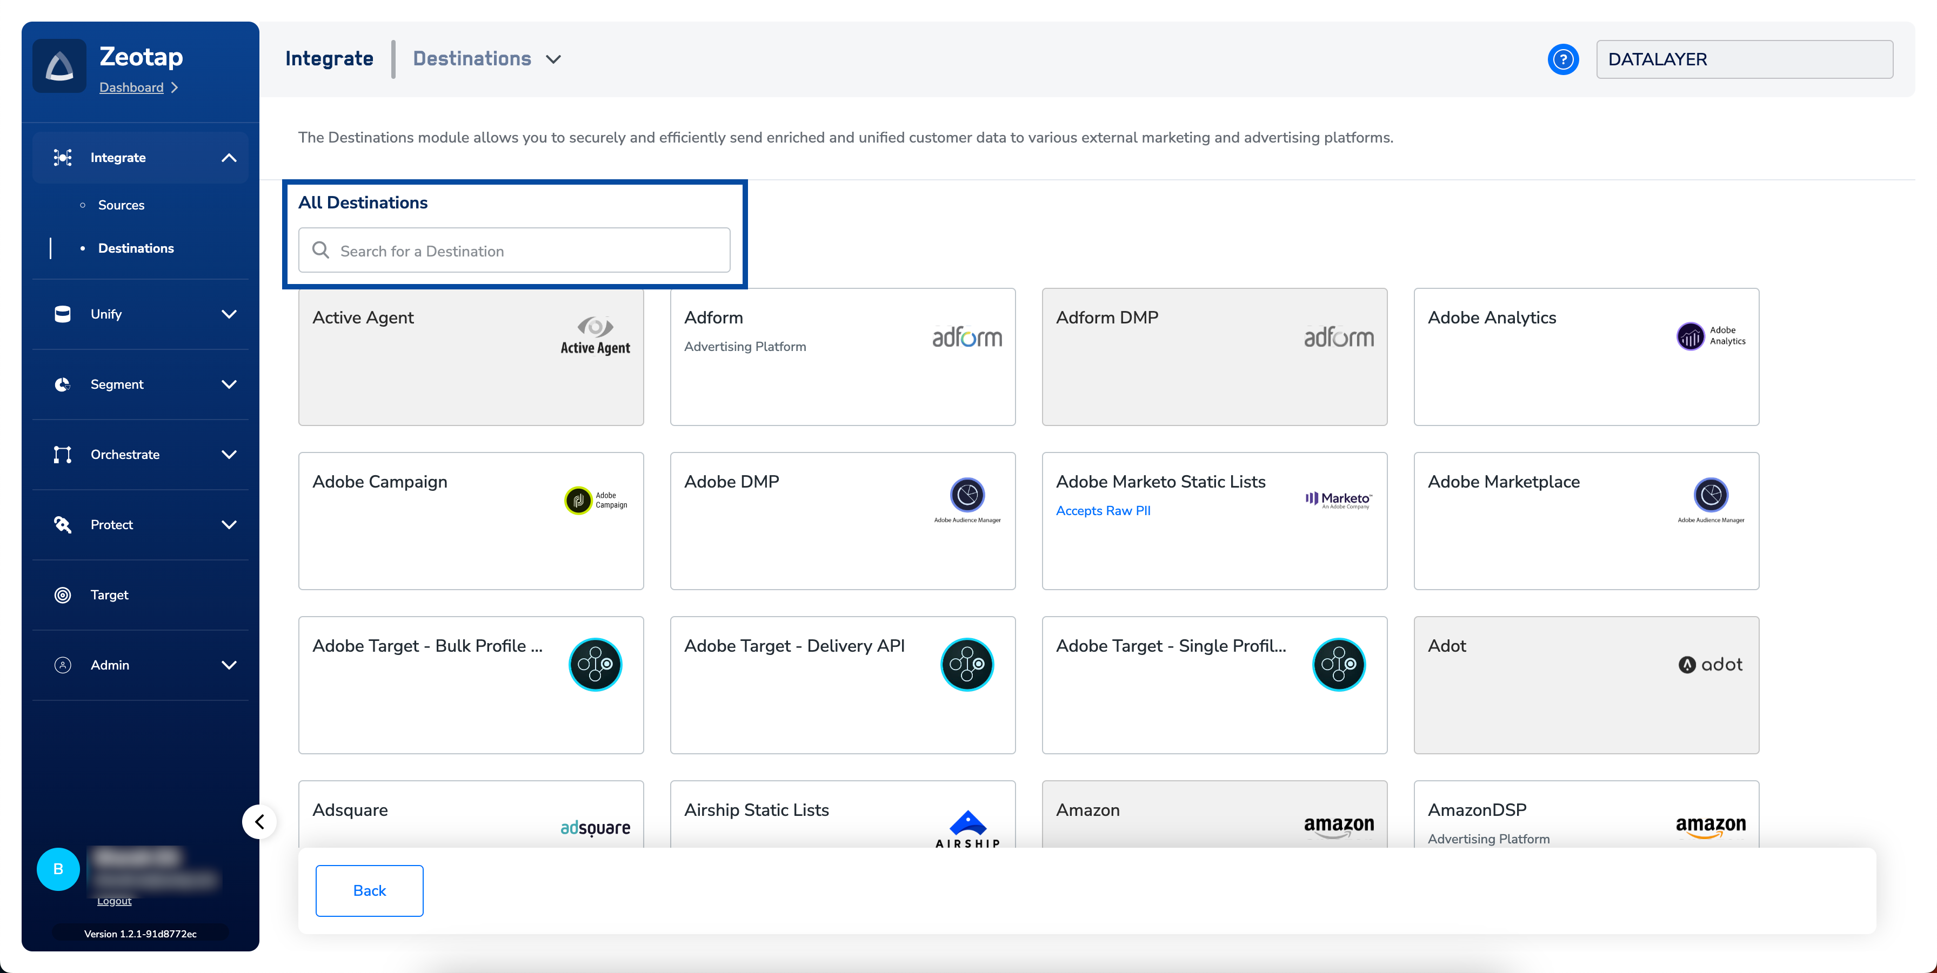Open Sources in the sidebar
This screenshot has width=1937, height=973.
(x=121, y=205)
